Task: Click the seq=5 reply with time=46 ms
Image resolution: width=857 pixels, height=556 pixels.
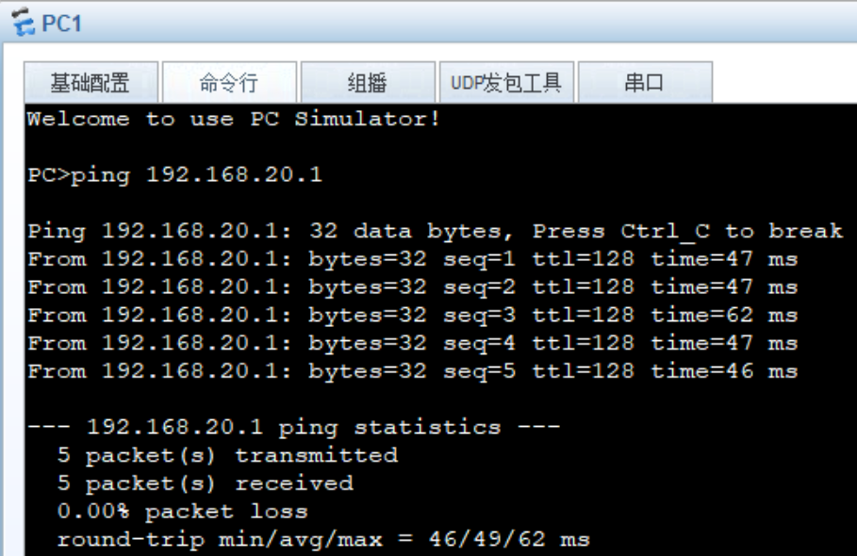Action: (412, 371)
